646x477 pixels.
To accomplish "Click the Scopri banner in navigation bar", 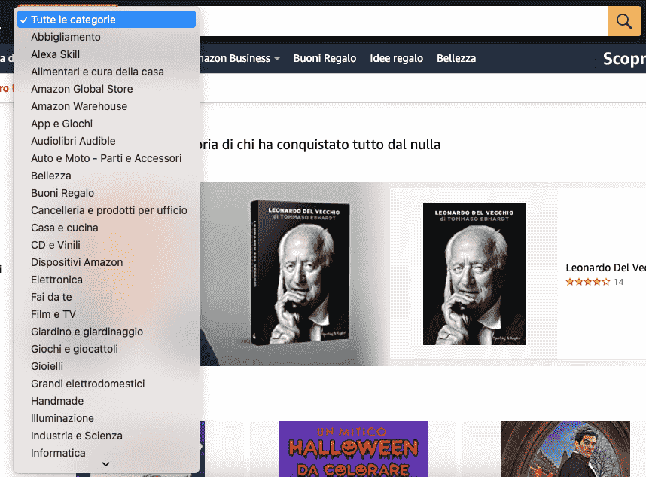I will (624, 59).
